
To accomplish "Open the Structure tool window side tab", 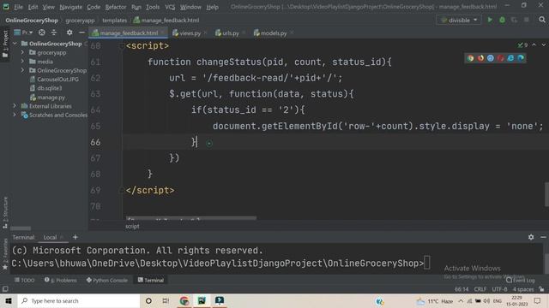I will click(x=5, y=212).
